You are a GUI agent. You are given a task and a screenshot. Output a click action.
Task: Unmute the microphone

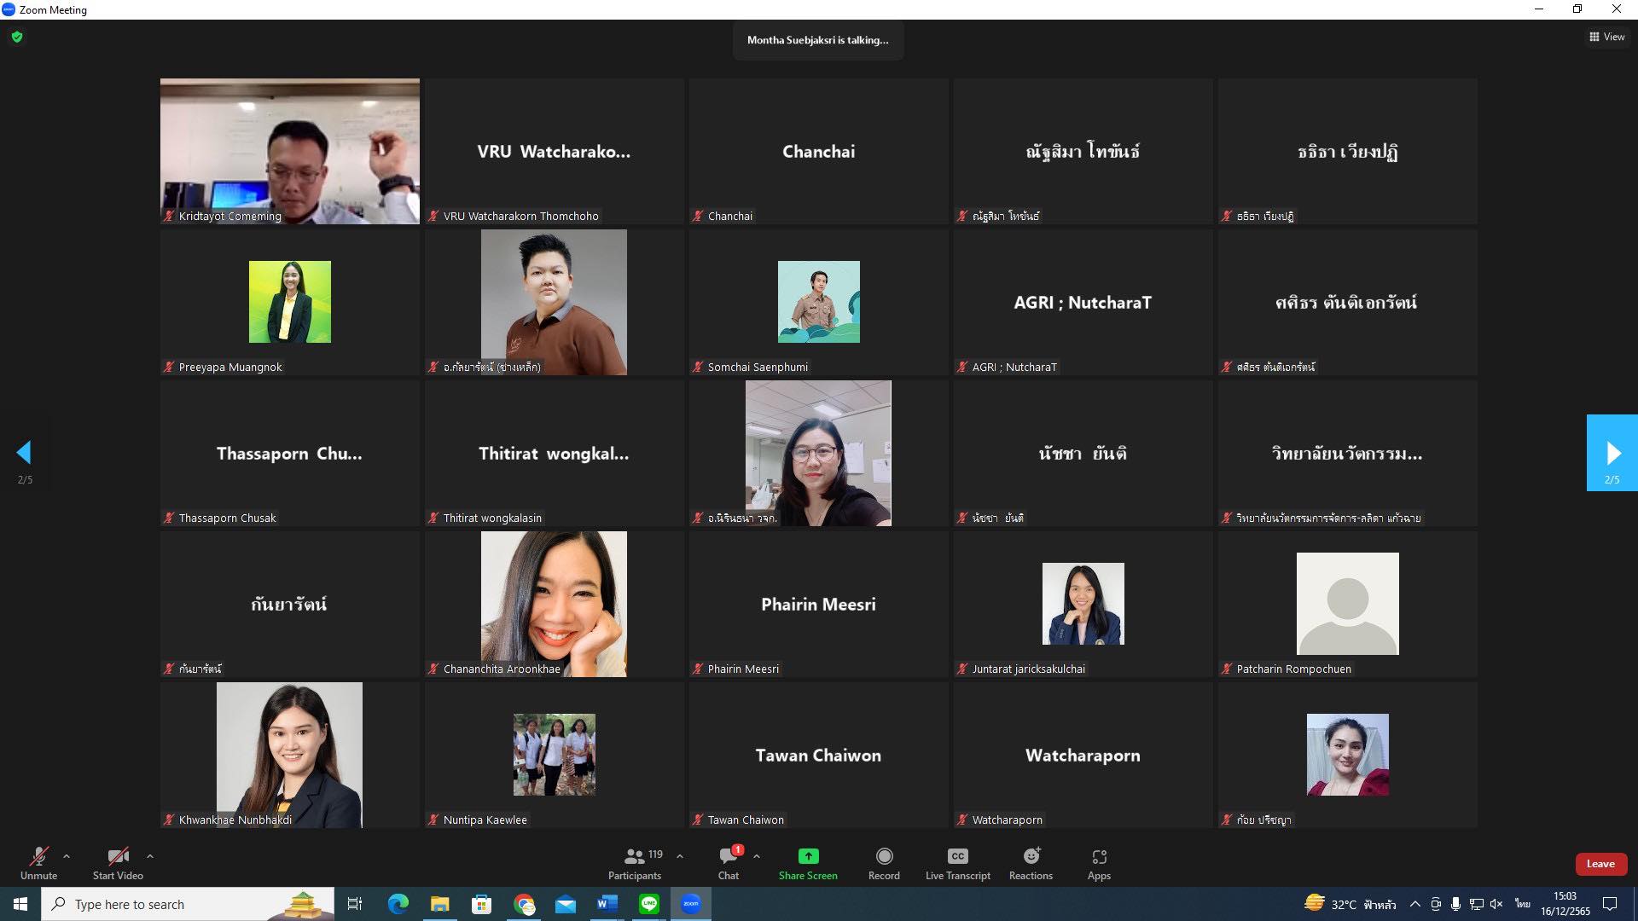(x=39, y=863)
